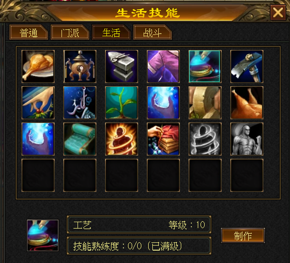This screenshot has height=263, width=290.
Task: Choose the muscular stone statue skill
Action: click(247, 139)
